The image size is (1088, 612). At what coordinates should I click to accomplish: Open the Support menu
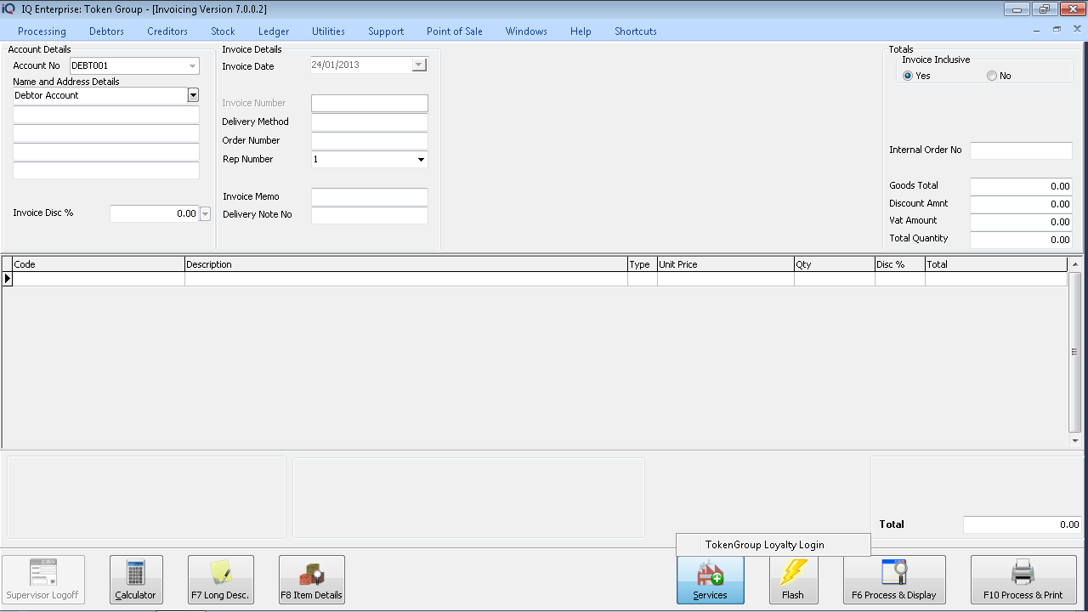pos(386,31)
